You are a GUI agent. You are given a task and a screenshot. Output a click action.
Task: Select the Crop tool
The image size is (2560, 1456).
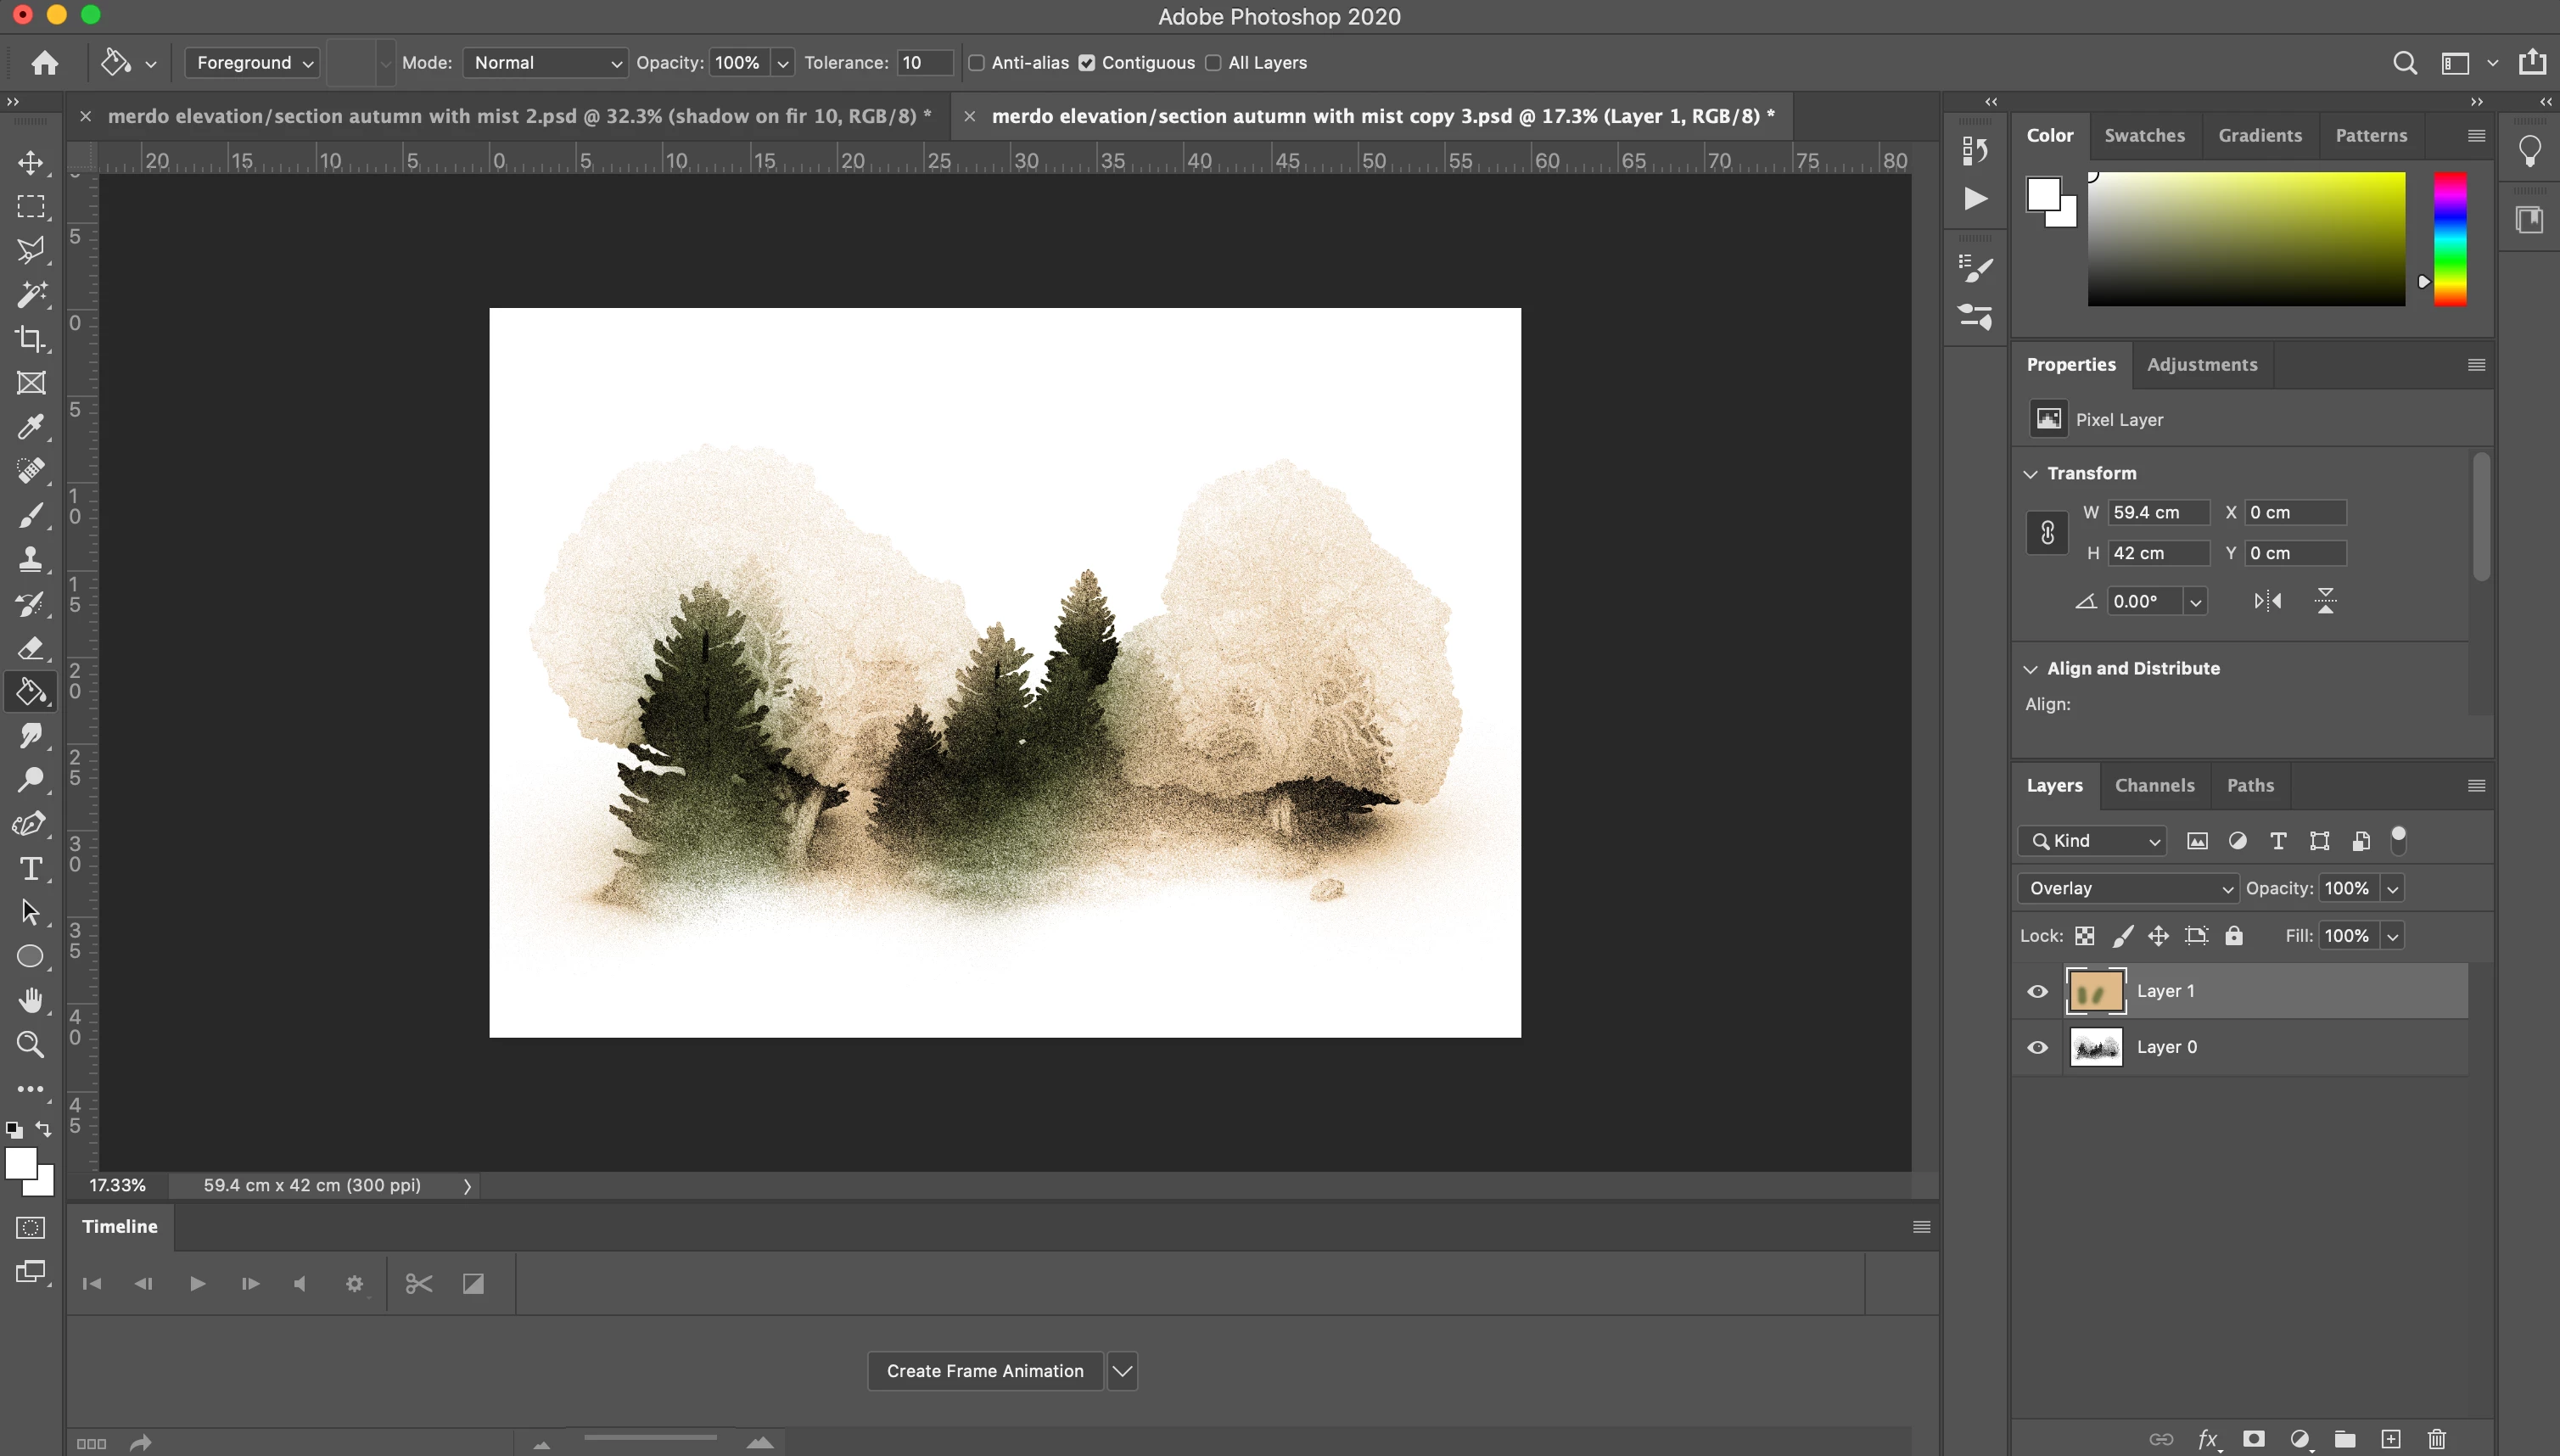(30, 339)
